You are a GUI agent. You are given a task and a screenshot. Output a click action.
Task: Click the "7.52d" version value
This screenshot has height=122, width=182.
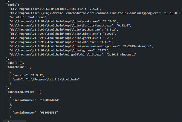[x=94, y=9]
